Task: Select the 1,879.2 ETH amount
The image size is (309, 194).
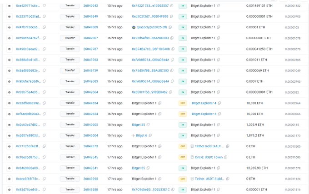Action: point(255,135)
